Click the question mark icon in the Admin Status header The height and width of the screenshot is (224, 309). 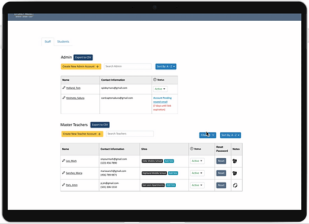tap(155, 79)
